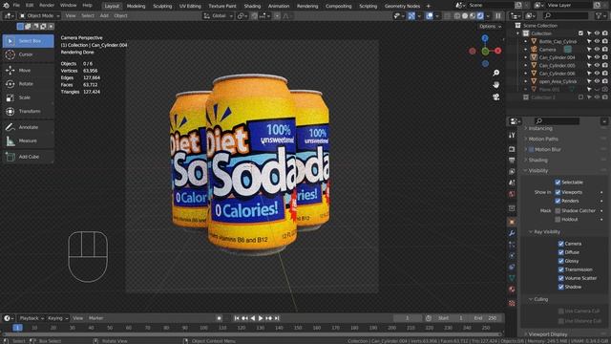This screenshot has height=344, width=611.
Task: Enable the Holdout checkbox
Action: 558,219
